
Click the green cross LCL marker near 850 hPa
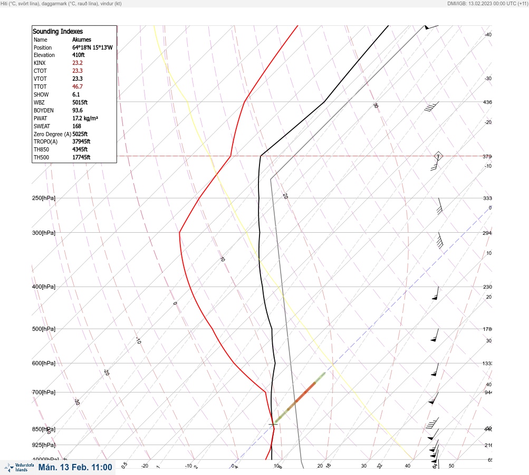[273, 424]
